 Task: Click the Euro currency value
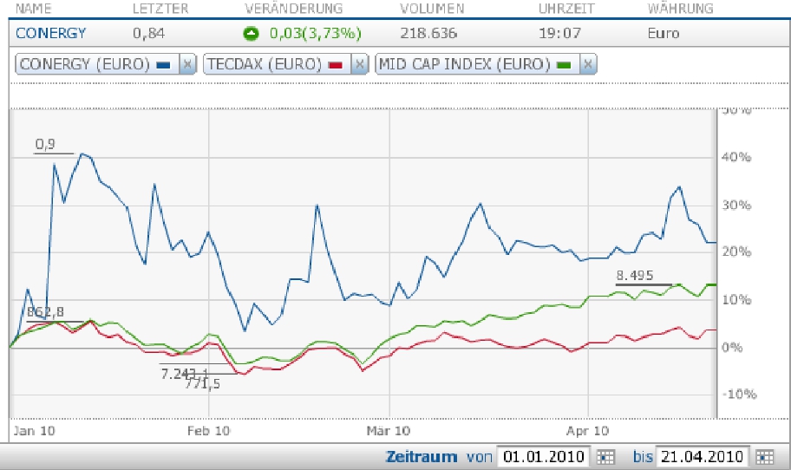coord(664,33)
